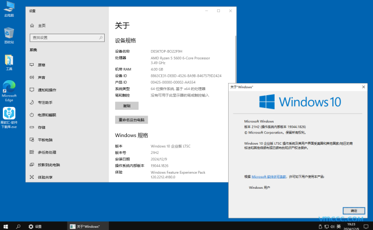Open the taskbar clock showing 19:23

pyautogui.click(x=351, y=227)
